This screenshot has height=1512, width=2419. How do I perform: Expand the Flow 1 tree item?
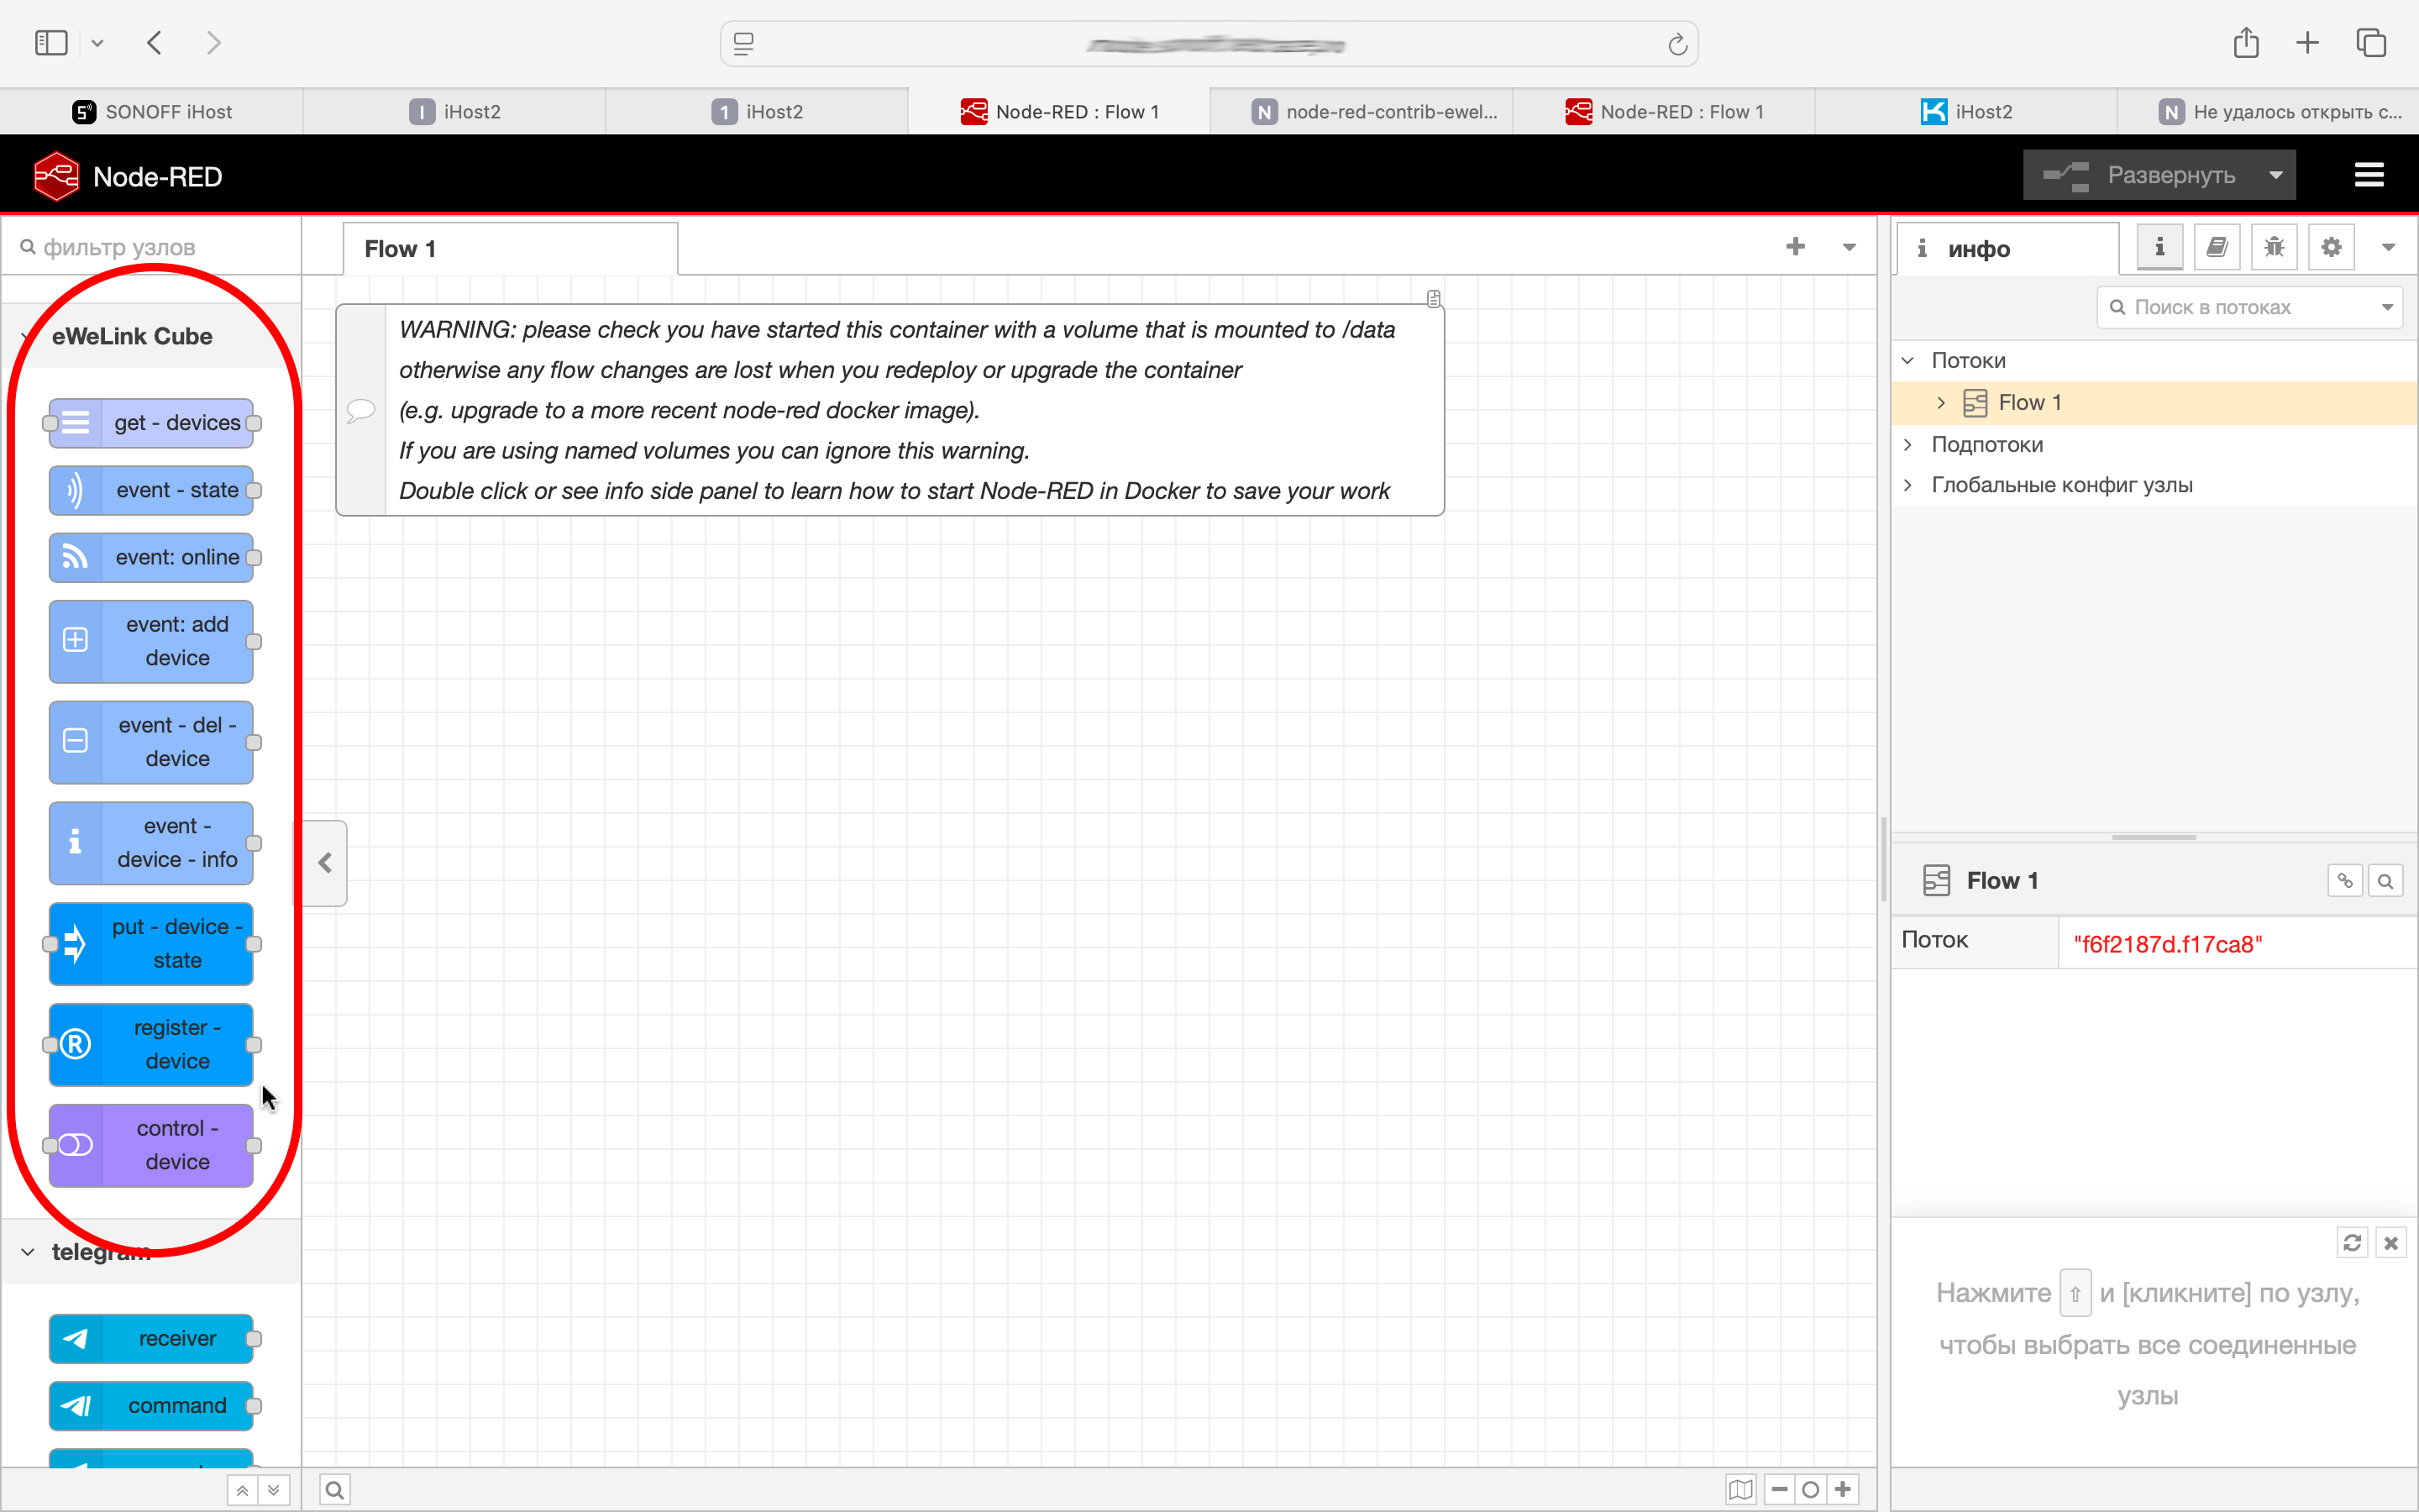click(x=1940, y=402)
